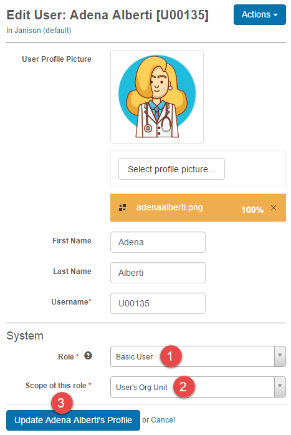Click the Select profile picture button
The image size is (291, 435).
(171, 169)
